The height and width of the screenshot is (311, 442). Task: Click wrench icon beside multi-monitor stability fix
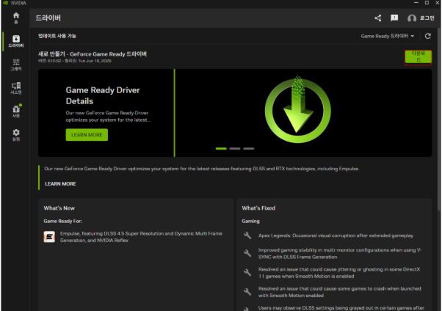(x=247, y=253)
